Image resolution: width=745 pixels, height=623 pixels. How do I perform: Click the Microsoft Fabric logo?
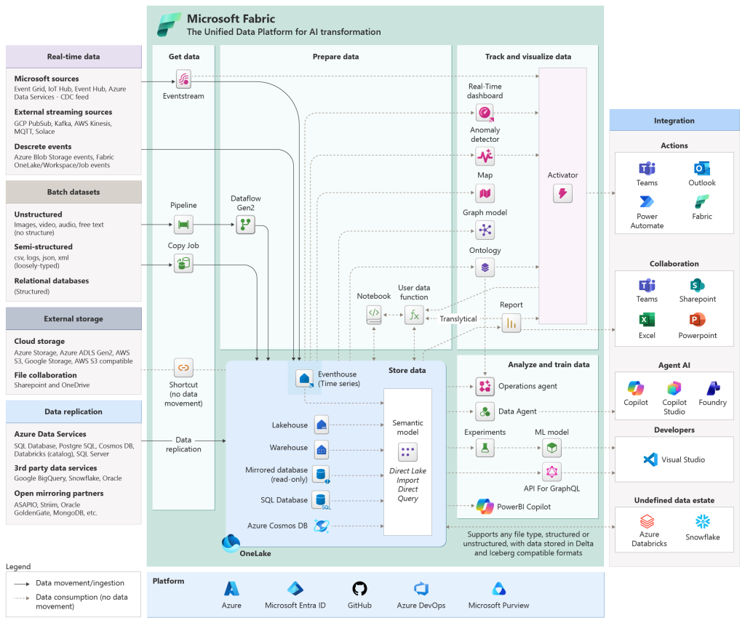169,24
